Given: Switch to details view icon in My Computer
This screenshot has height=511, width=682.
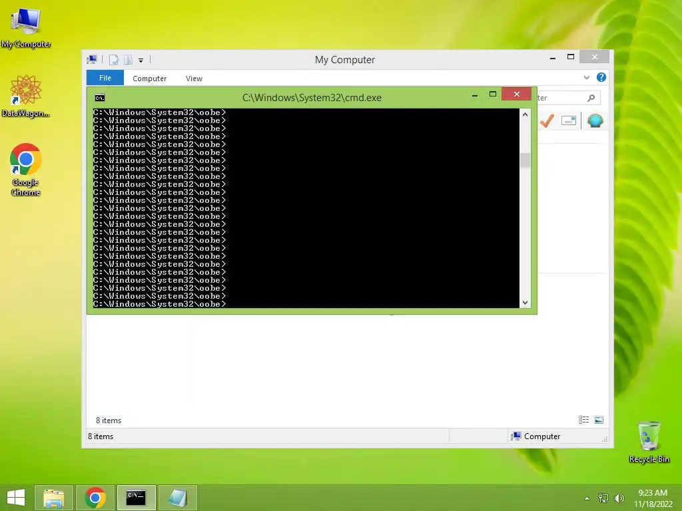Looking at the screenshot, I should [x=583, y=420].
